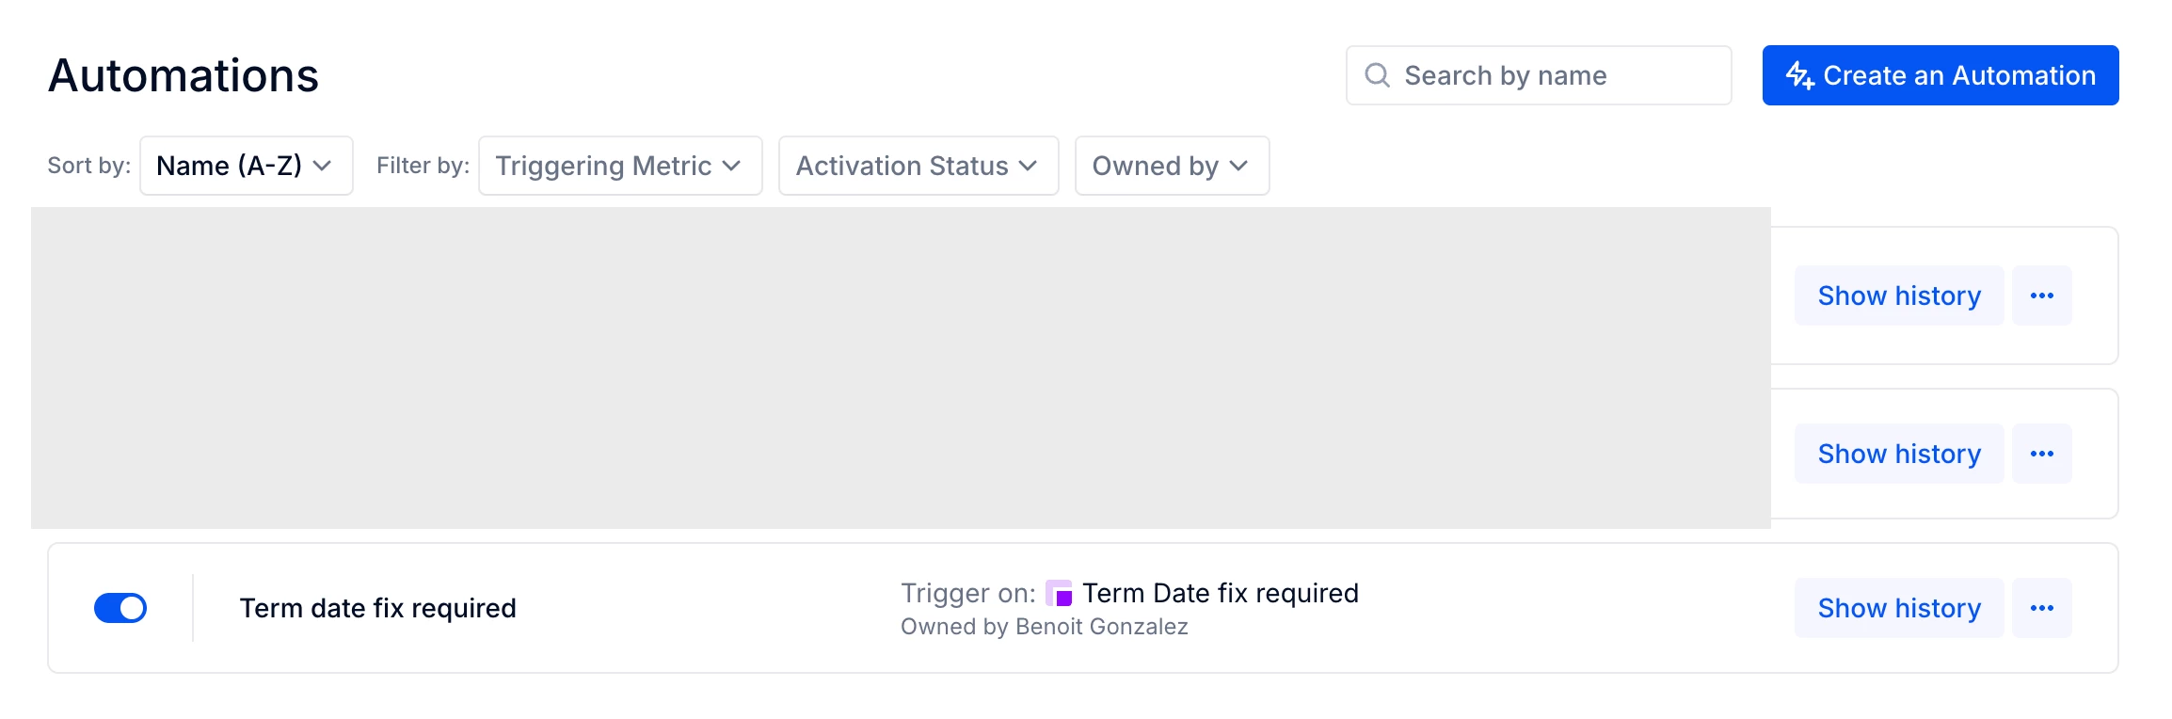Click the Term Date fix required trigger metric
Screen dimensions: 2172x719
(1220, 593)
